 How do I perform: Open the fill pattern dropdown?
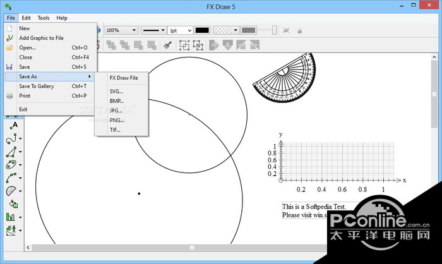[226, 30]
